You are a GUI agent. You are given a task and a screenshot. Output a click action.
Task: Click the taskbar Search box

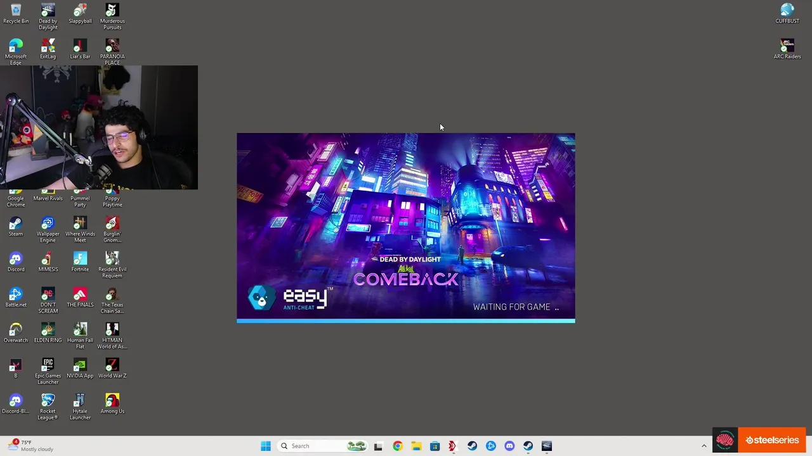pyautogui.click(x=324, y=446)
